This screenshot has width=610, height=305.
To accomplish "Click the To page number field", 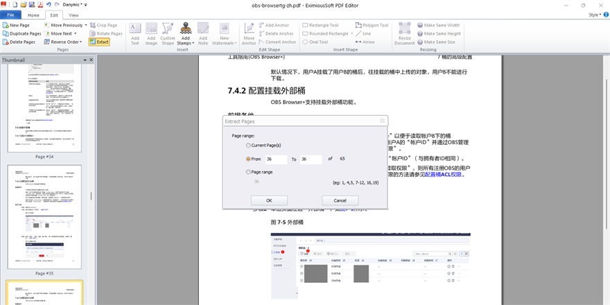I will click(311, 159).
